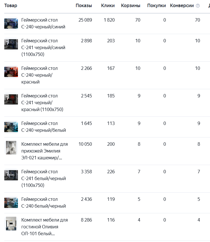
Task: Open product Комплект мебели для гостиной Оливия
Action: (x=44, y=227)
